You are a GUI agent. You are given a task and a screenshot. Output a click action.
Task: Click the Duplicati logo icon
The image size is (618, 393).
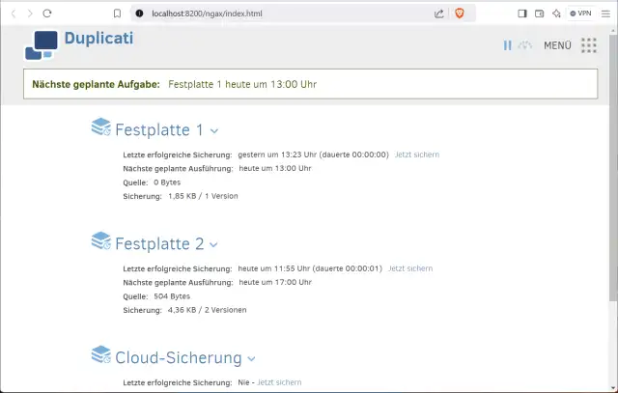pos(42,44)
